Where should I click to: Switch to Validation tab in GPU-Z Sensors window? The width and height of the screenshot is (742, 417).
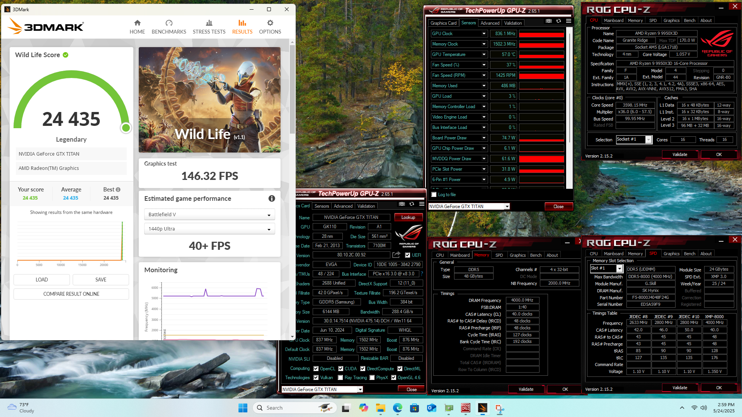click(x=513, y=23)
